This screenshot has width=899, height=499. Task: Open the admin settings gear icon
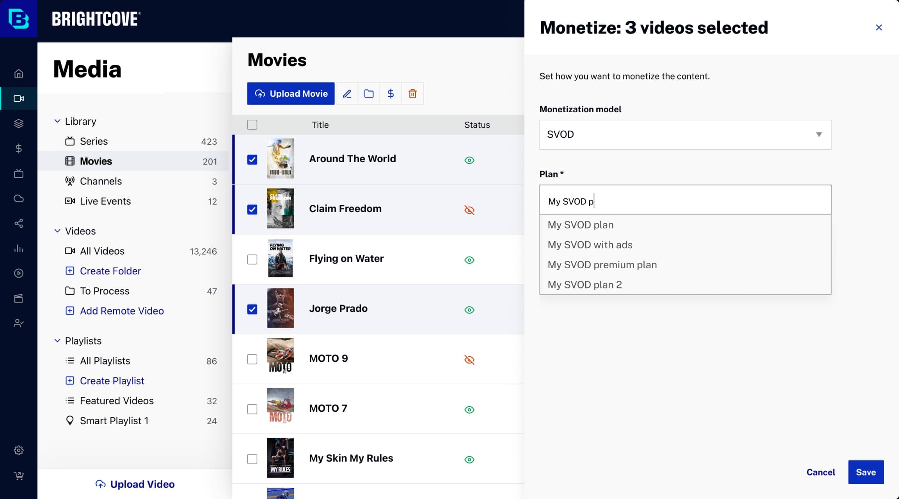tap(19, 450)
